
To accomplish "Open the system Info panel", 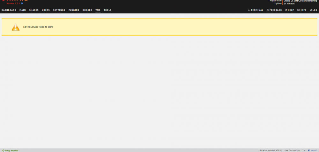I will [302, 10].
